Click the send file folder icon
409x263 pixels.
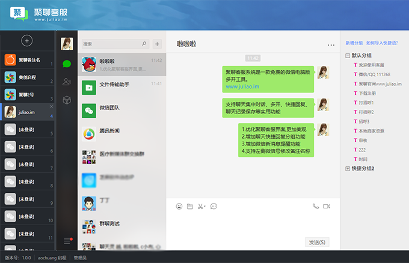click(x=190, y=206)
